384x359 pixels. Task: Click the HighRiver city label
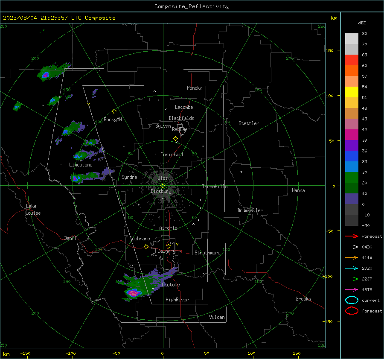[x=177, y=300]
